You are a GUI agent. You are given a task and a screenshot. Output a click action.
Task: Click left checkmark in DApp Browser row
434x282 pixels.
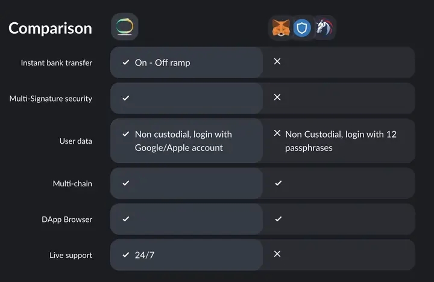125,219
